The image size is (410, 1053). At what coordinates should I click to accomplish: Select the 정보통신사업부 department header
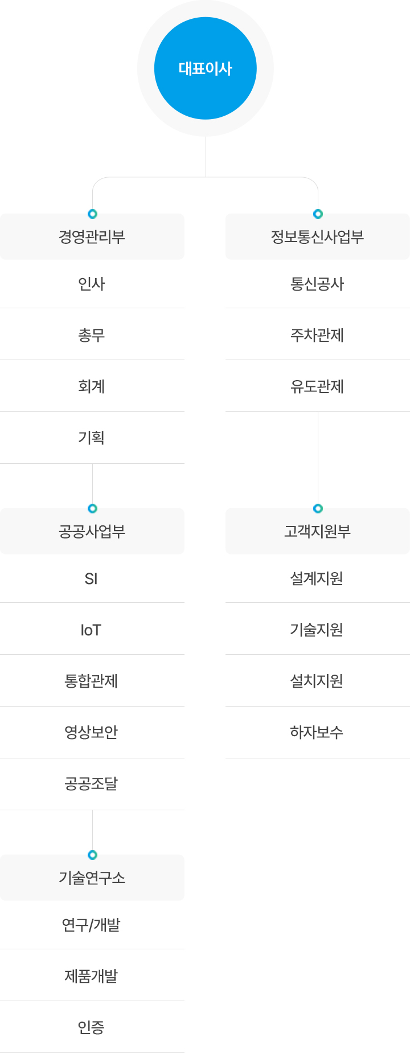pyautogui.click(x=318, y=236)
